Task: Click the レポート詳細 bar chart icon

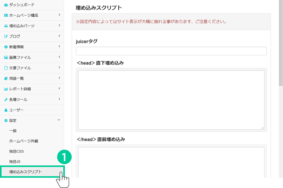Action: click(6, 89)
